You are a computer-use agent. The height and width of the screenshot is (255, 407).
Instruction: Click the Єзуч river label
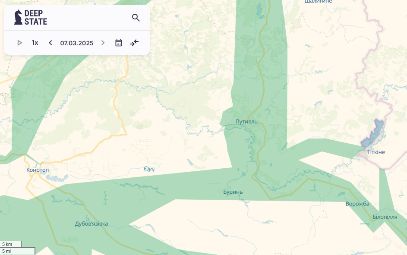pos(149,169)
